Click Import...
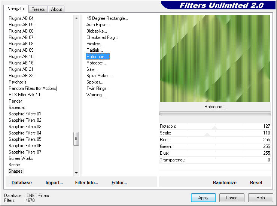 54,183
